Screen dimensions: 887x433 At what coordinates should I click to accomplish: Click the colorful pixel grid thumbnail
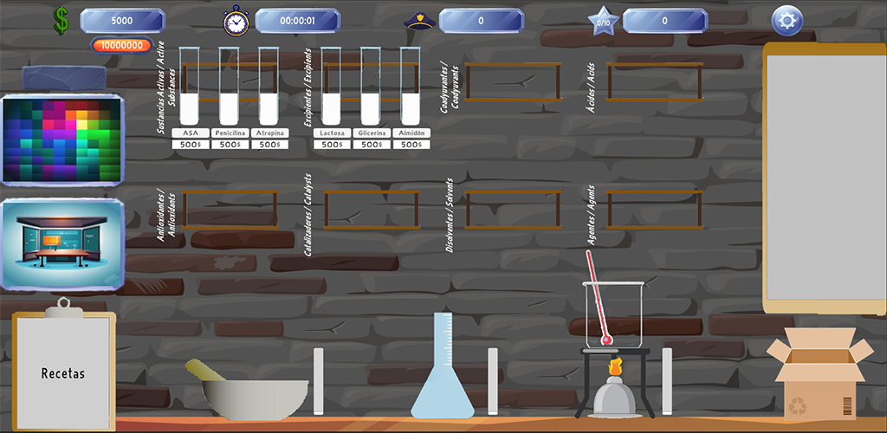tap(62, 140)
